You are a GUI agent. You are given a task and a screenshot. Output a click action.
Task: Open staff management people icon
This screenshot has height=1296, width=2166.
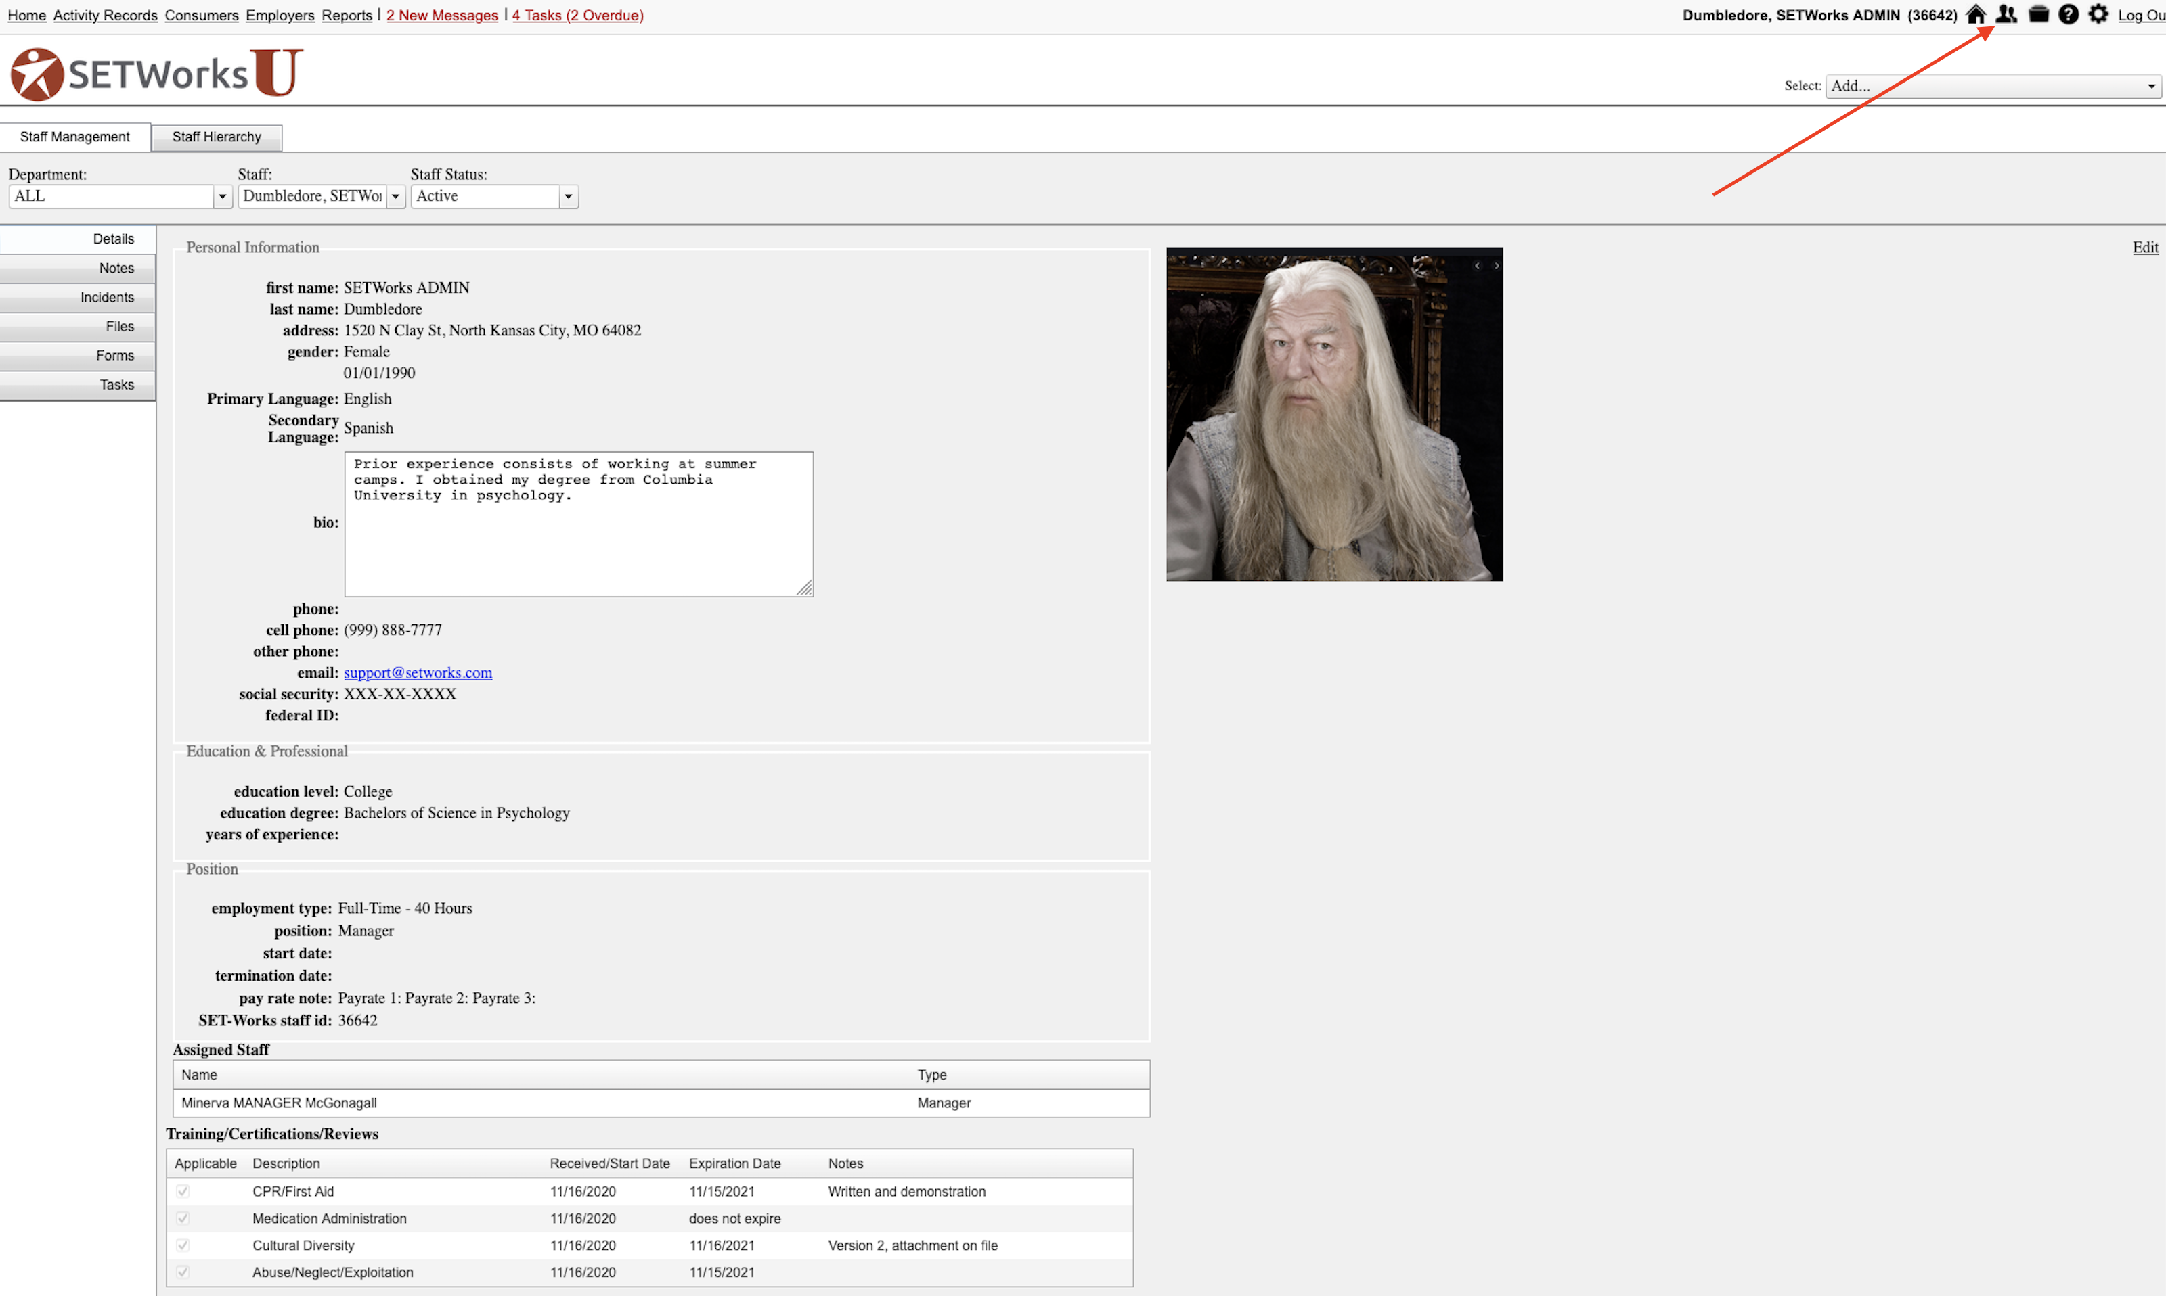click(2006, 15)
